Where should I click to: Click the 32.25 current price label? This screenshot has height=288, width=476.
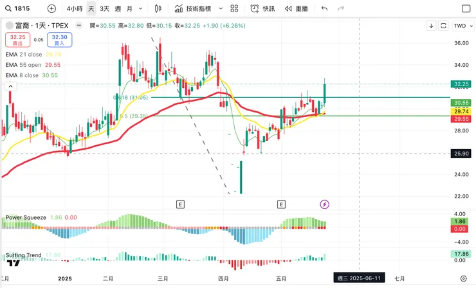tap(461, 84)
